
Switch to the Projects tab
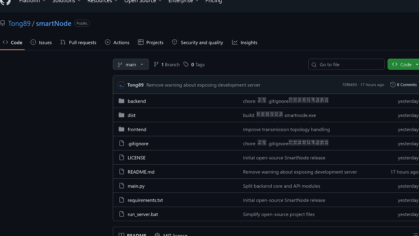point(151,42)
